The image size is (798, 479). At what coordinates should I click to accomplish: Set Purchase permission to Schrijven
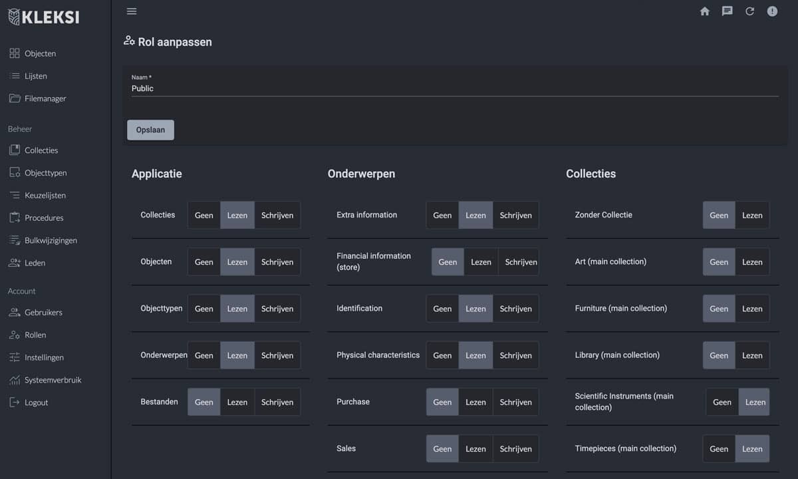tap(515, 402)
